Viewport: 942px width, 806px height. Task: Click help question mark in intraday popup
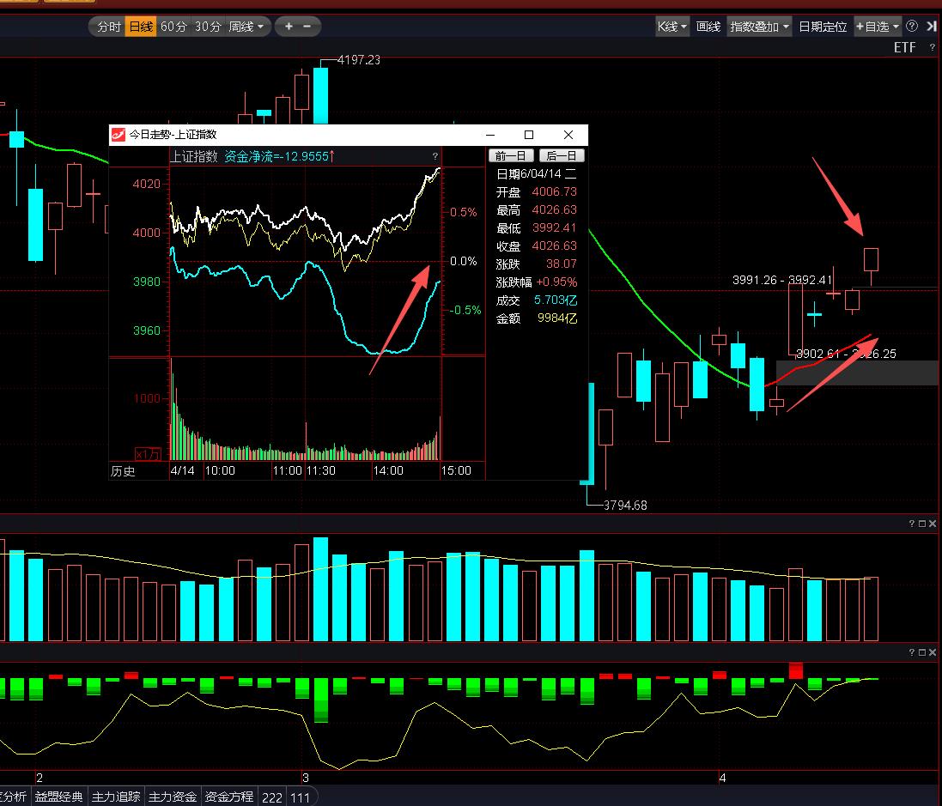(x=435, y=156)
